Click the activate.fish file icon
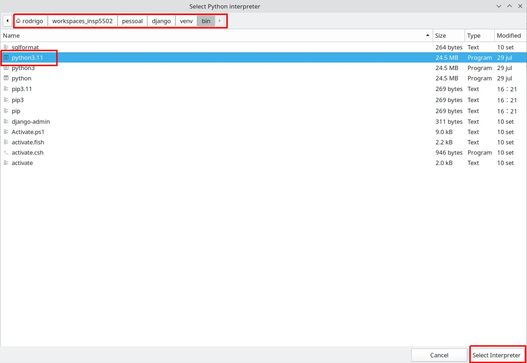This screenshot has width=527, height=363. pyautogui.click(x=6, y=142)
